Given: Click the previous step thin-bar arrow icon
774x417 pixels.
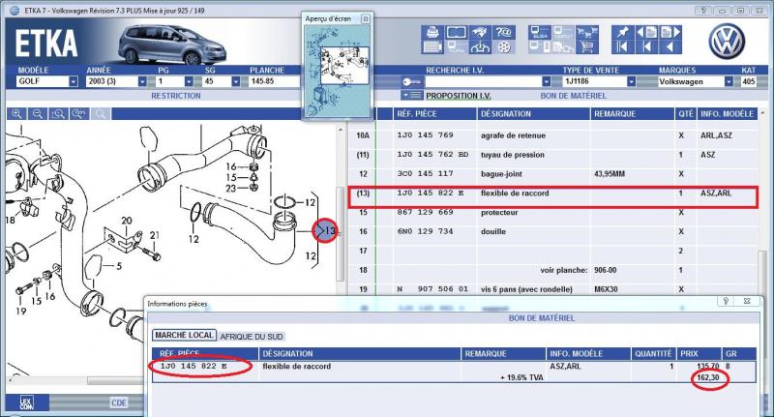Looking at the screenshot, I should [x=646, y=46].
